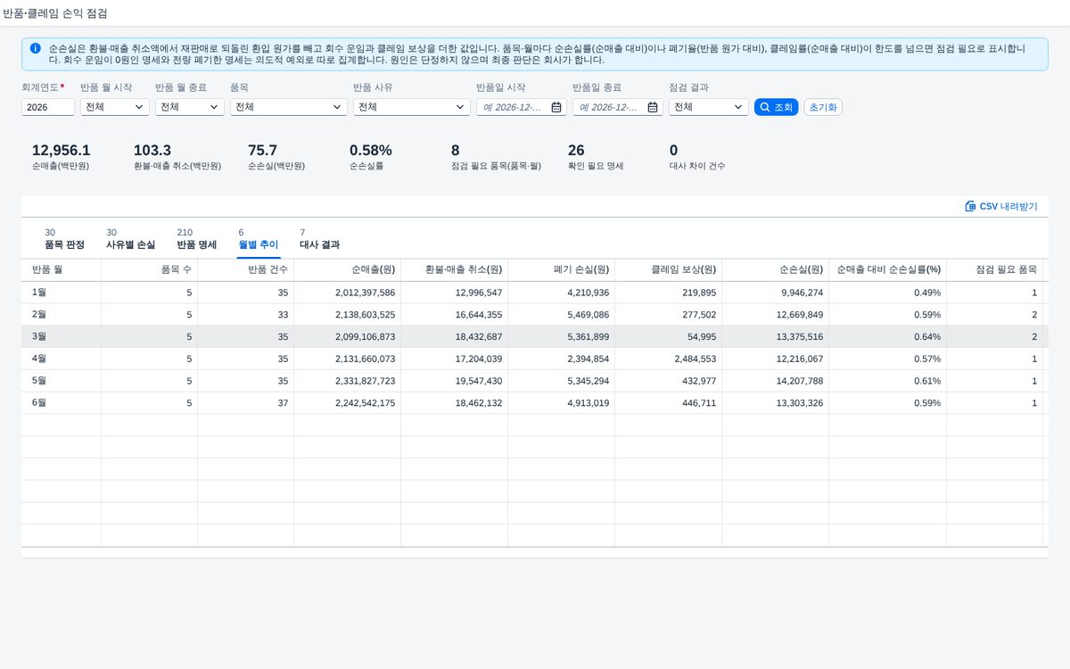Select the 1월 row cell
Image resolution: width=1070 pixels, height=669 pixels.
(x=62, y=293)
